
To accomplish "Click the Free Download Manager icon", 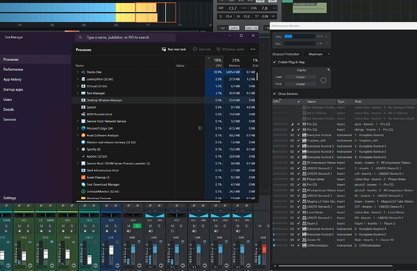I will click(83, 185).
